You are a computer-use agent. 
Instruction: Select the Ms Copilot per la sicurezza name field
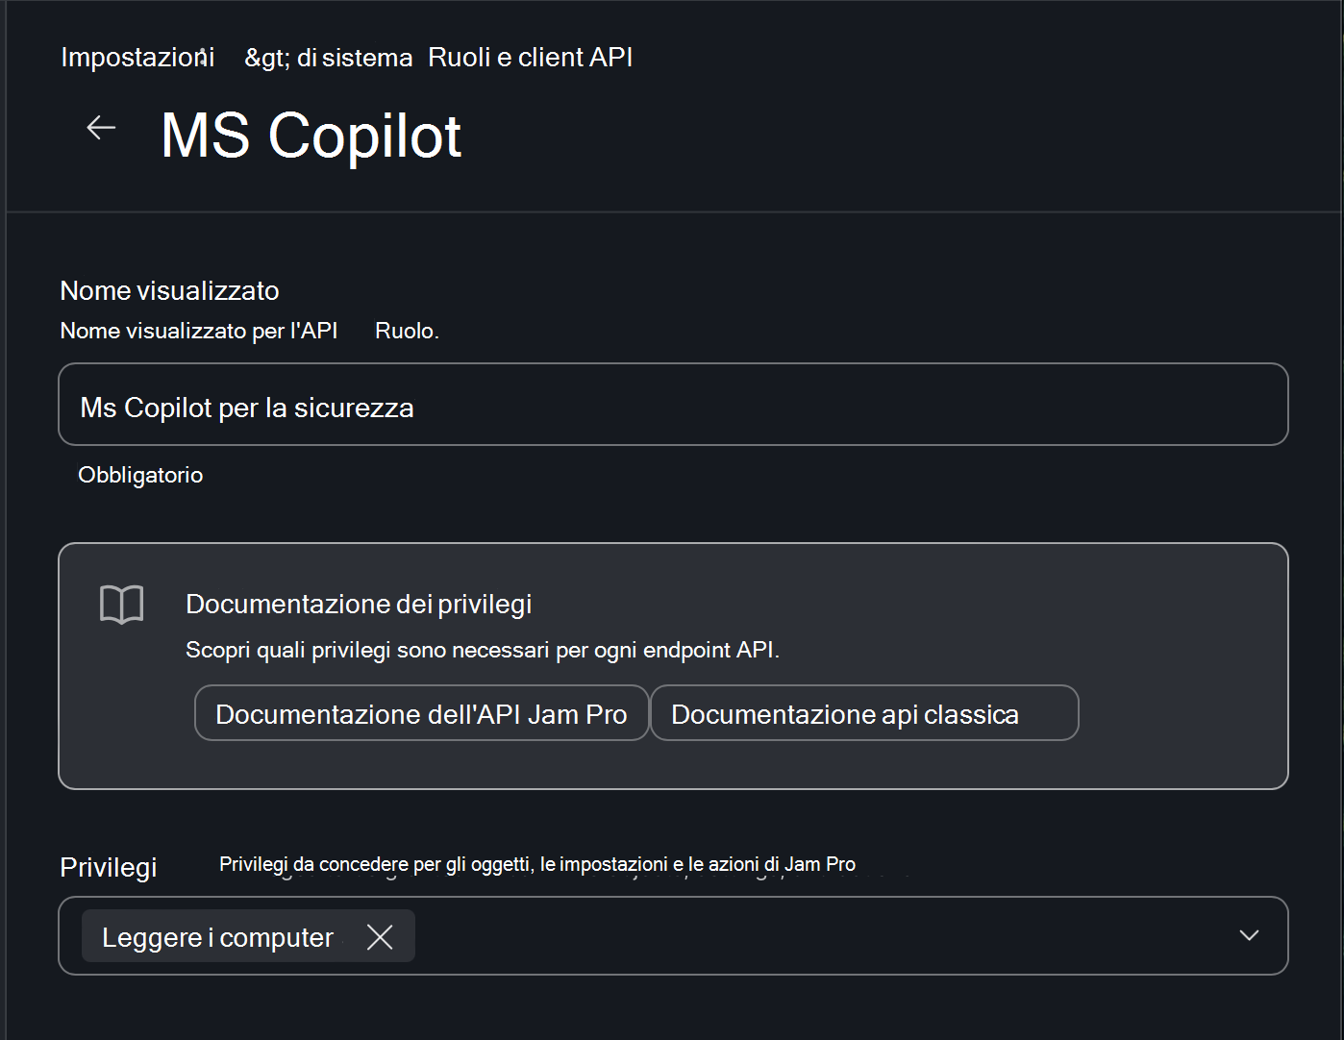pos(673,405)
